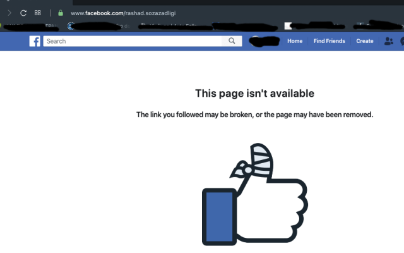Open Find Friends in the navbar
The image size is (404, 253).
point(329,41)
